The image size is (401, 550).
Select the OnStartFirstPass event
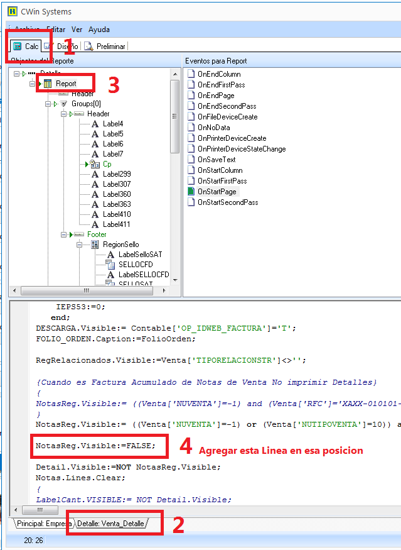pos(222,181)
